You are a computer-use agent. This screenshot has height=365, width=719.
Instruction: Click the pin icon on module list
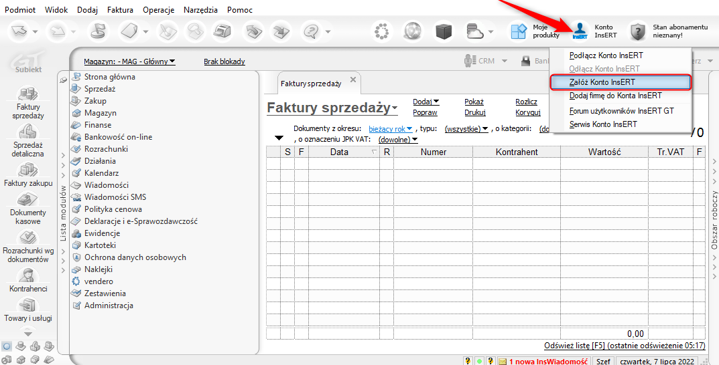click(63, 80)
